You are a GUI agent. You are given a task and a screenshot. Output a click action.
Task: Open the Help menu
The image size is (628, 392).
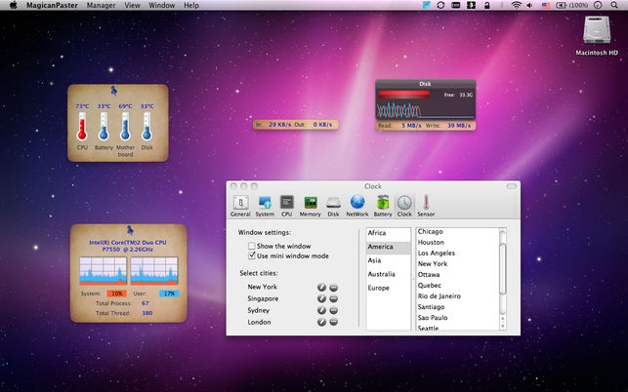(x=191, y=5)
